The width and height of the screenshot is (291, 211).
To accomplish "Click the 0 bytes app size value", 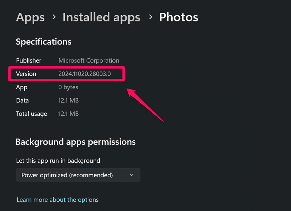I will click(x=68, y=87).
